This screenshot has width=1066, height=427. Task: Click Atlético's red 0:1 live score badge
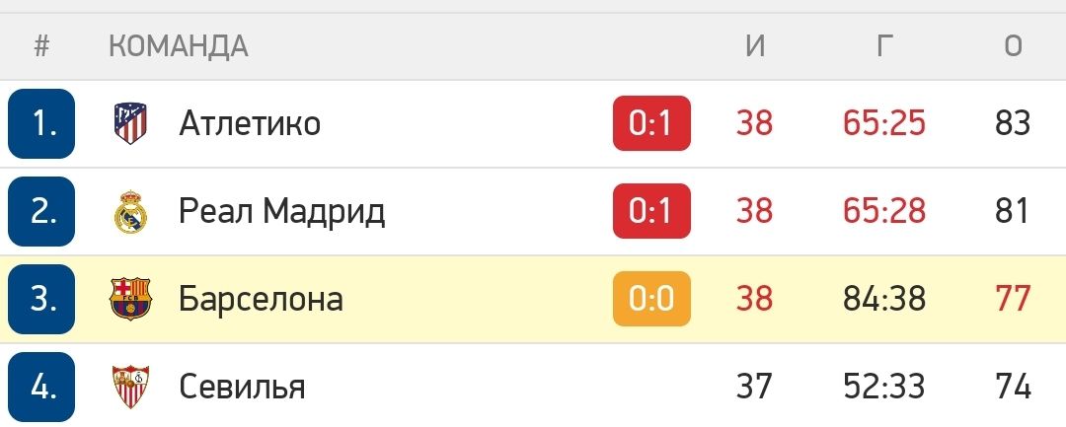651,123
